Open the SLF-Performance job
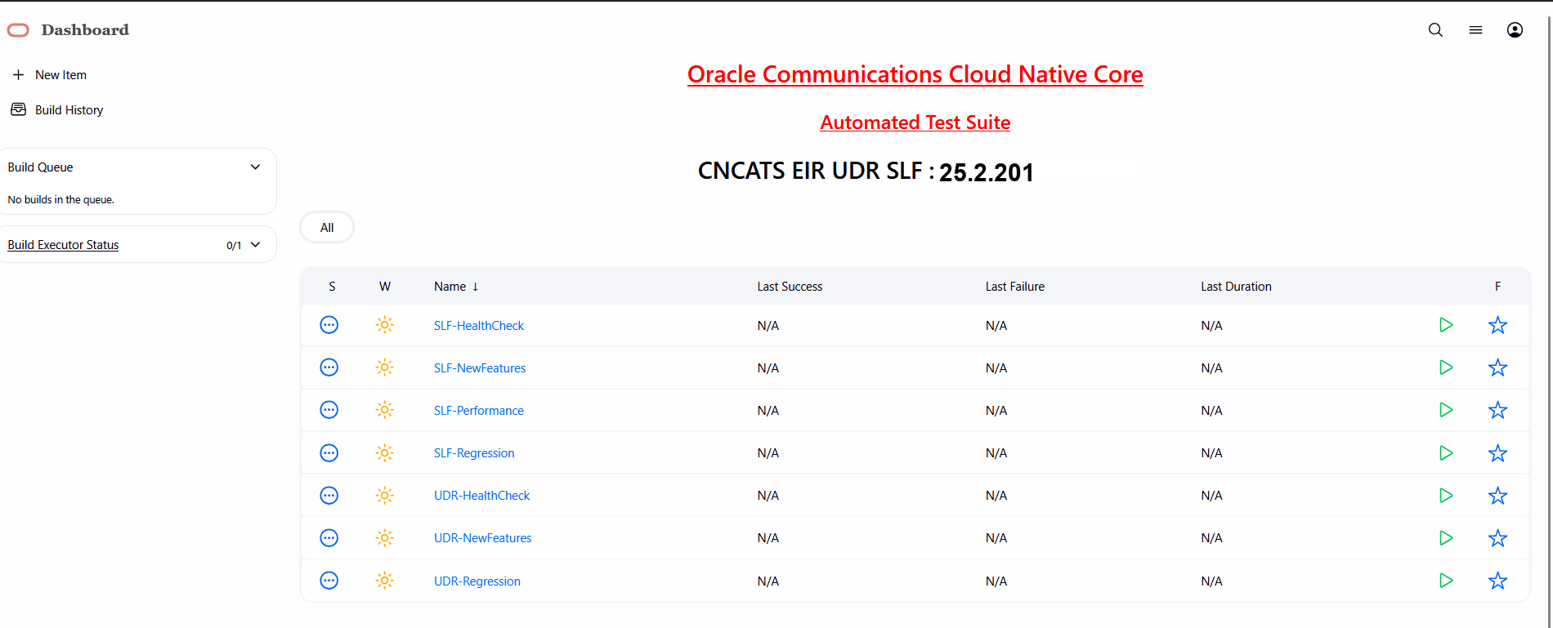This screenshot has height=628, width=1553. 479,410
